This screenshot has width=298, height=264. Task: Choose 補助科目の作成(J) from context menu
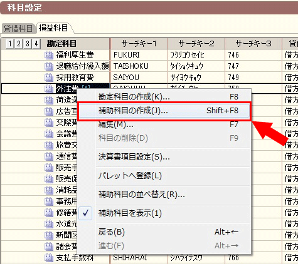pos(164,111)
